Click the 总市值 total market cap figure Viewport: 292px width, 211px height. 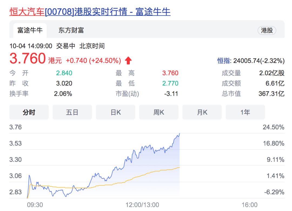coord(271,94)
